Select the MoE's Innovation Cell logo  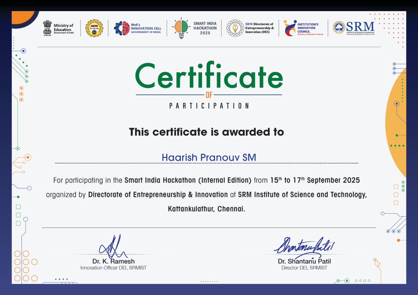[122, 28]
